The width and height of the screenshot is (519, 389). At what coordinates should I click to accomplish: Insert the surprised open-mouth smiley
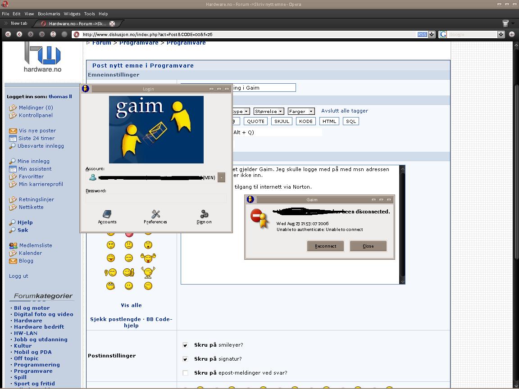coord(148,245)
